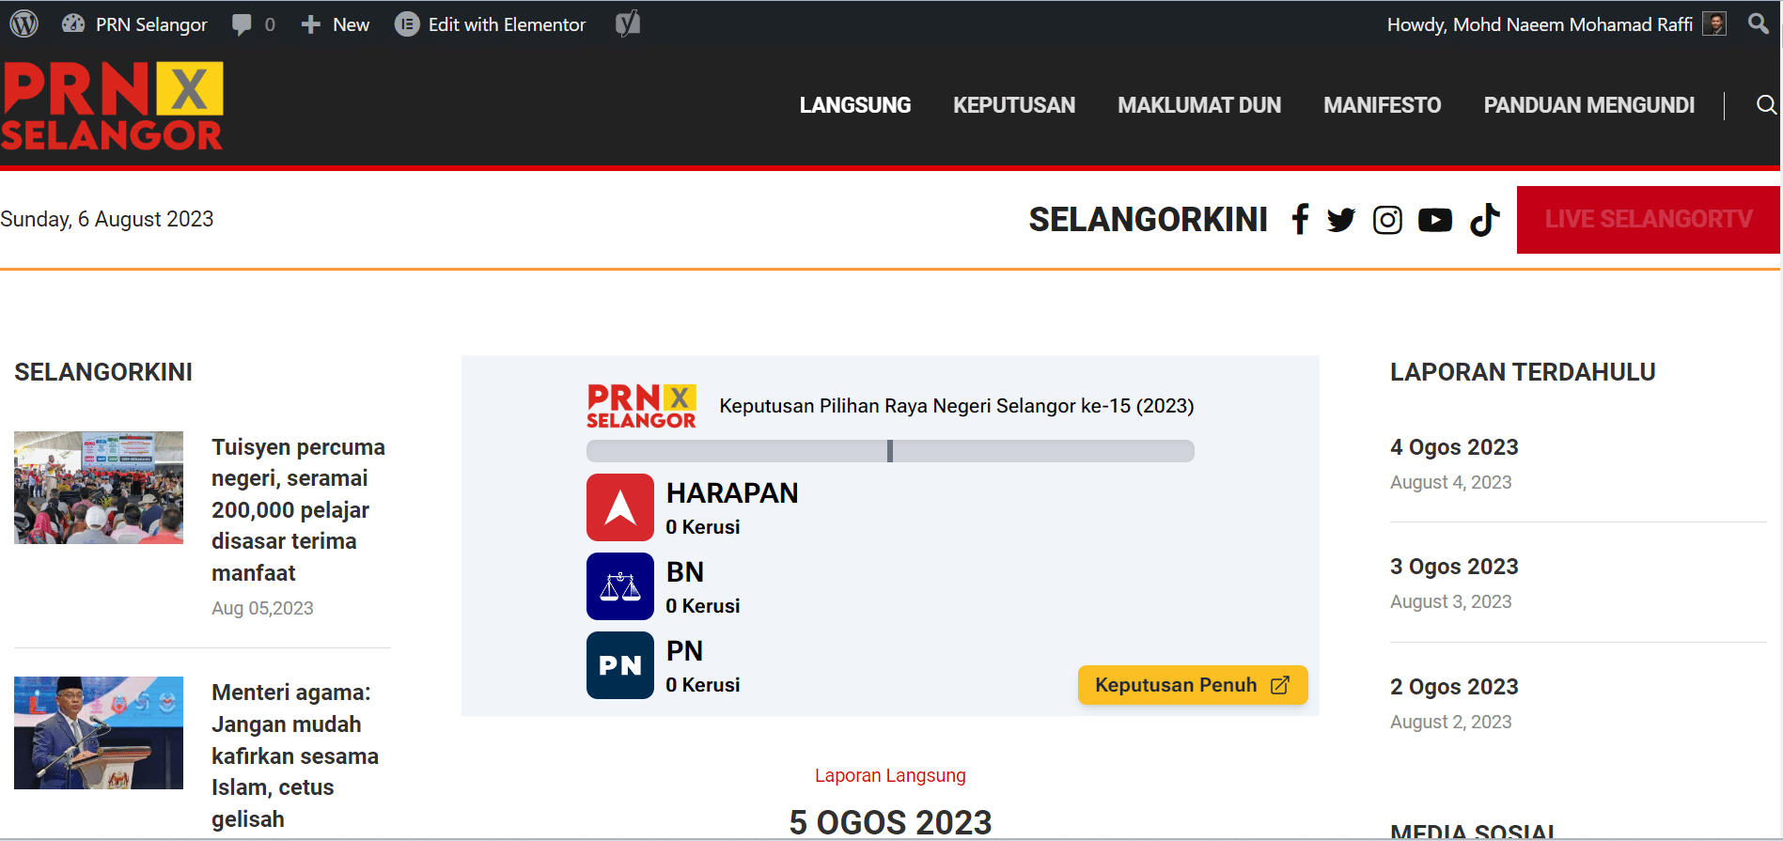The image size is (1783, 841).
Task: Click PN party logo icon
Action: (x=620, y=665)
